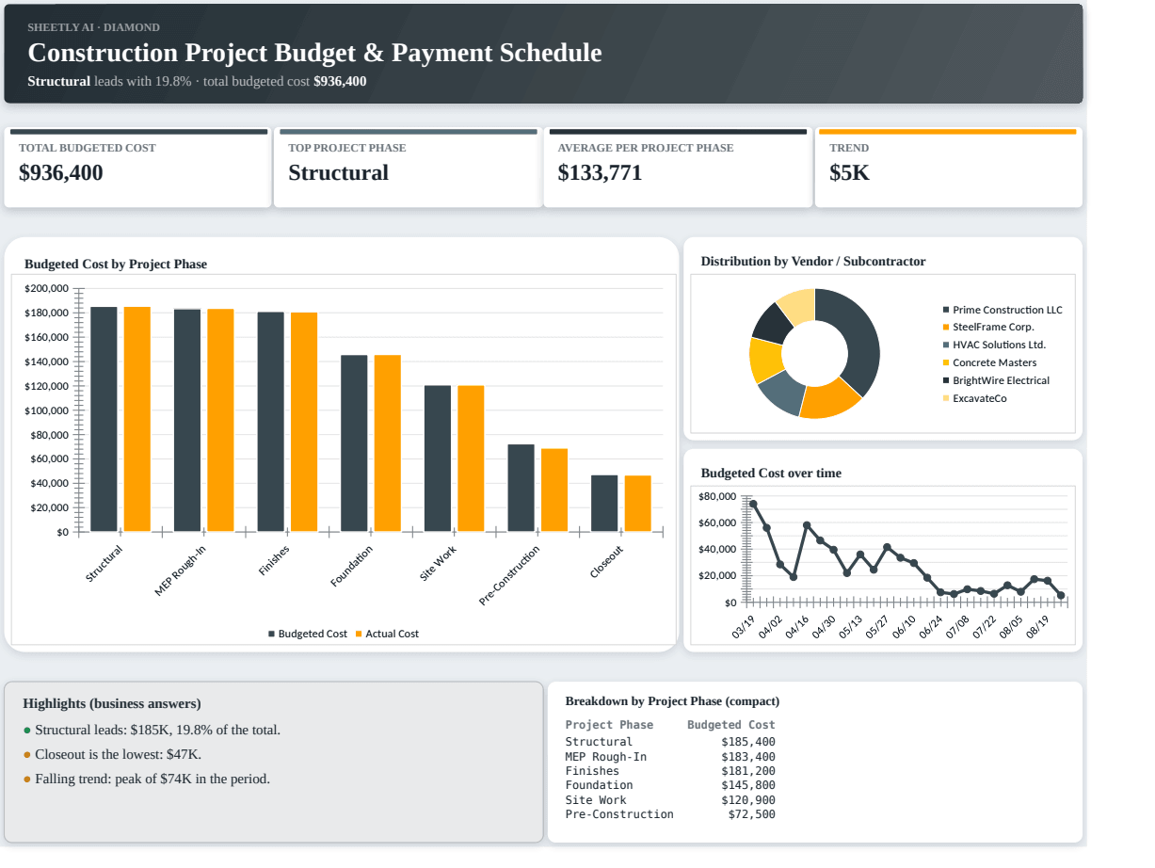This screenshot has height=868, width=1155.
Task: Click the Sheetly AI · Diamond header label
Action: pyautogui.click(x=93, y=27)
